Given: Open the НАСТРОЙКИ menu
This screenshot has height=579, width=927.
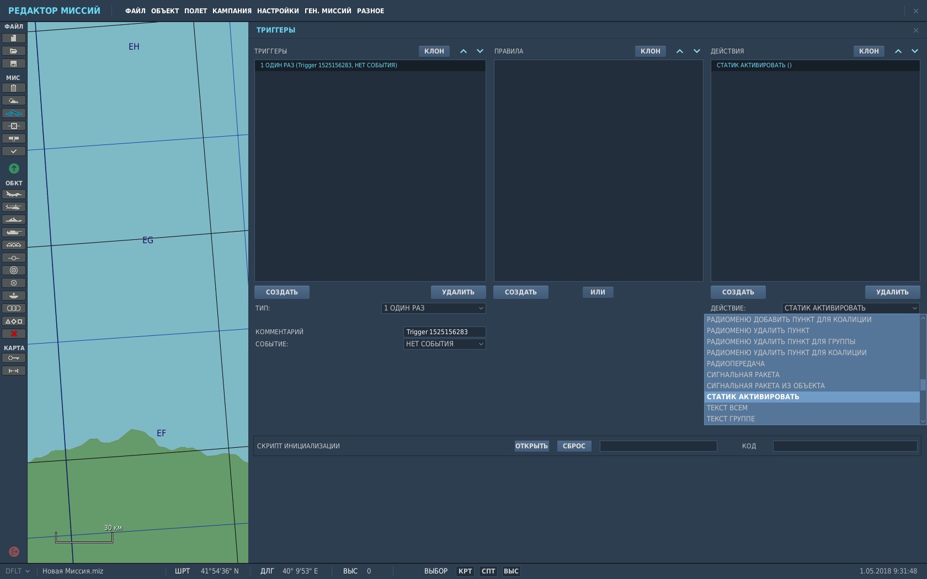Looking at the screenshot, I should [x=278, y=11].
